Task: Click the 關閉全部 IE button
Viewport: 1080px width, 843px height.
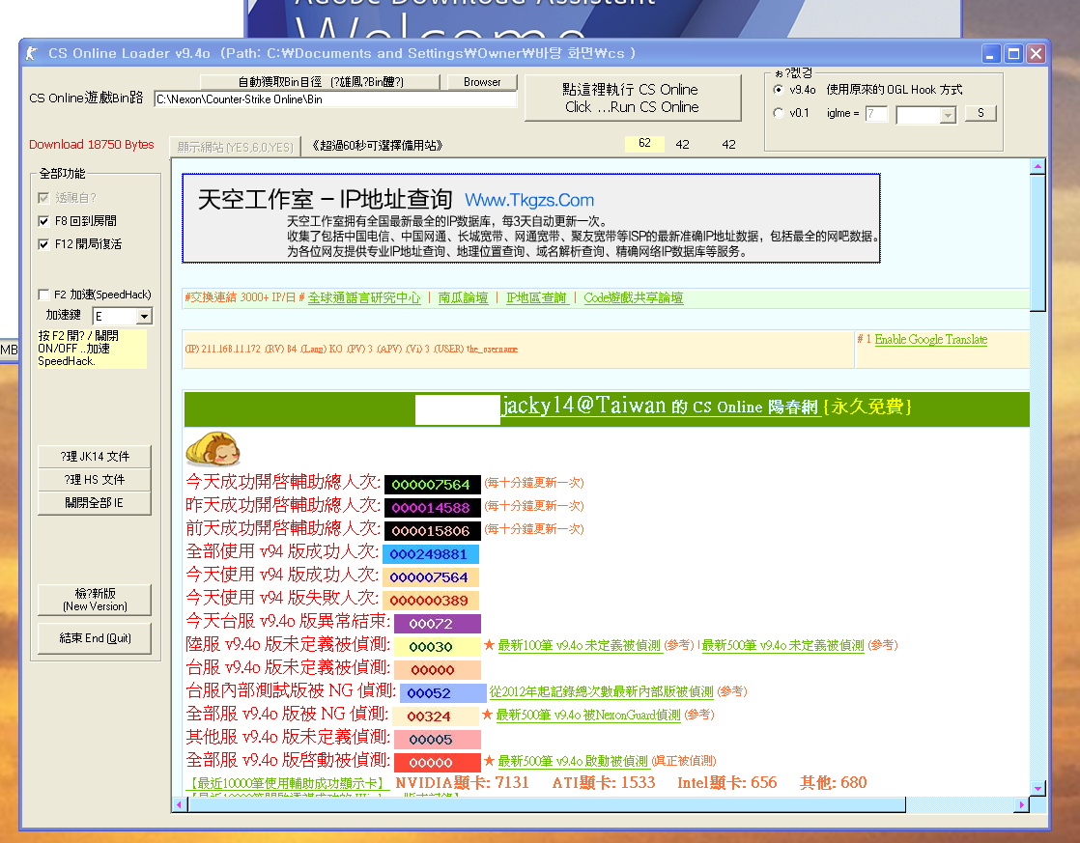Action: click(x=95, y=503)
